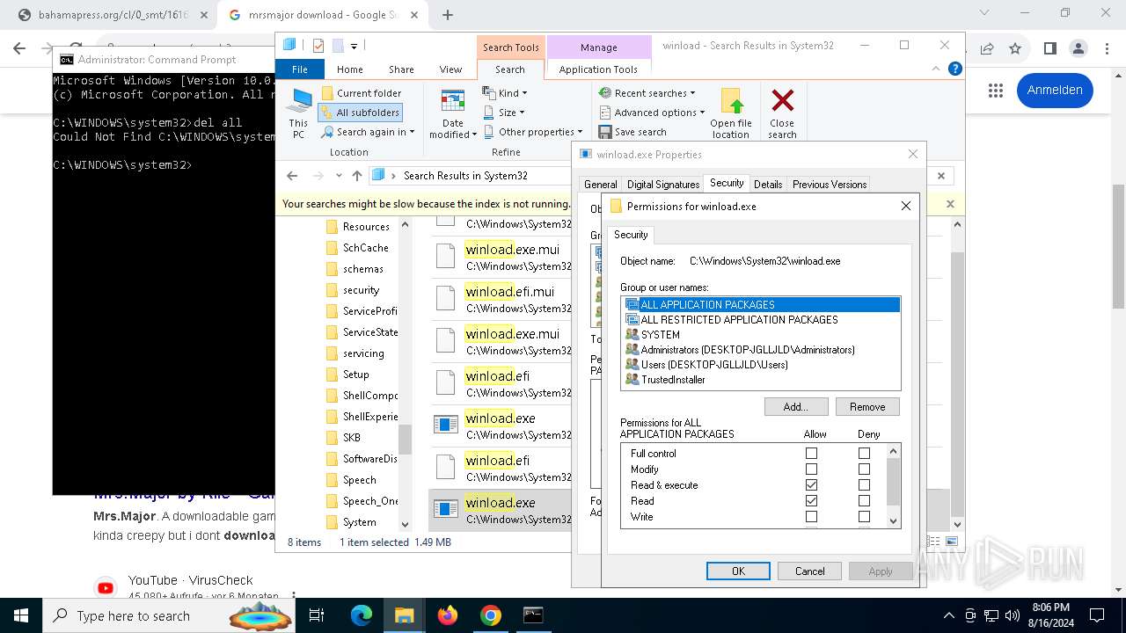Click the Add... button
The height and width of the screenshot is (633, 1126).
click(x=796, y=406)
